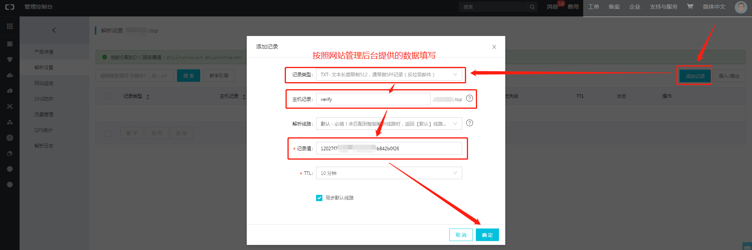The image size is (752, 250).
Task: Open the 记录类型 dropdown showing TXT
Action: (389, 74)
